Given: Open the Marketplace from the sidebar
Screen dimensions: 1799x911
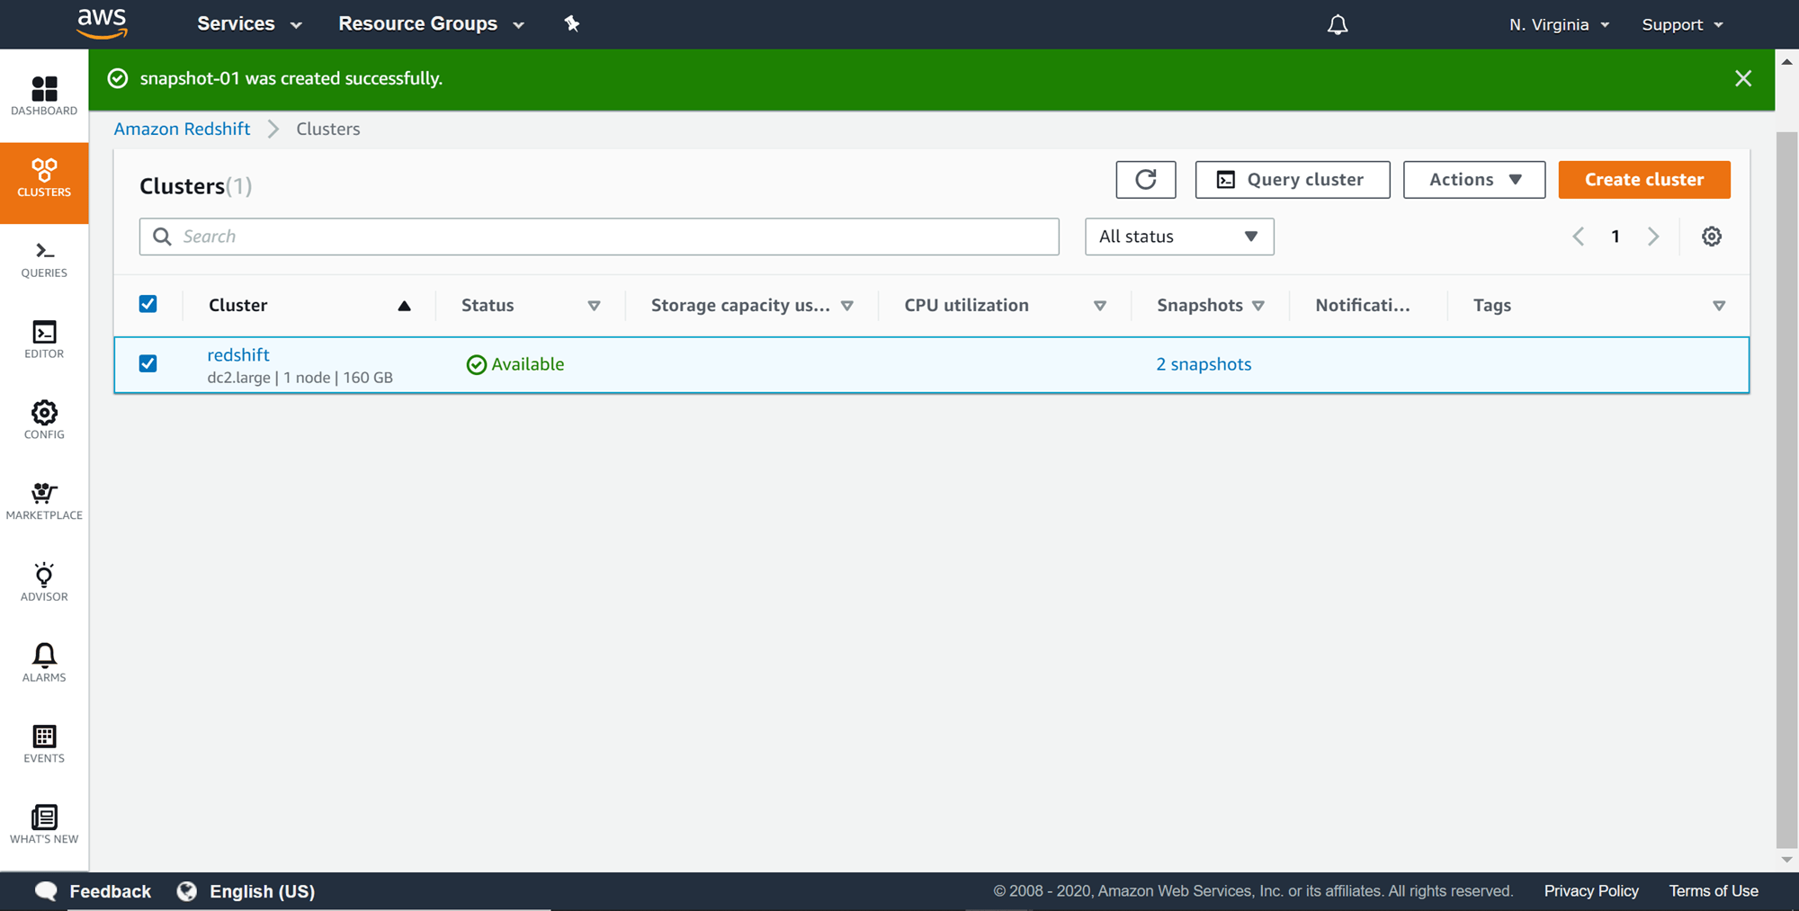Looking at the screenshot, I should click(x=43, y=500).
